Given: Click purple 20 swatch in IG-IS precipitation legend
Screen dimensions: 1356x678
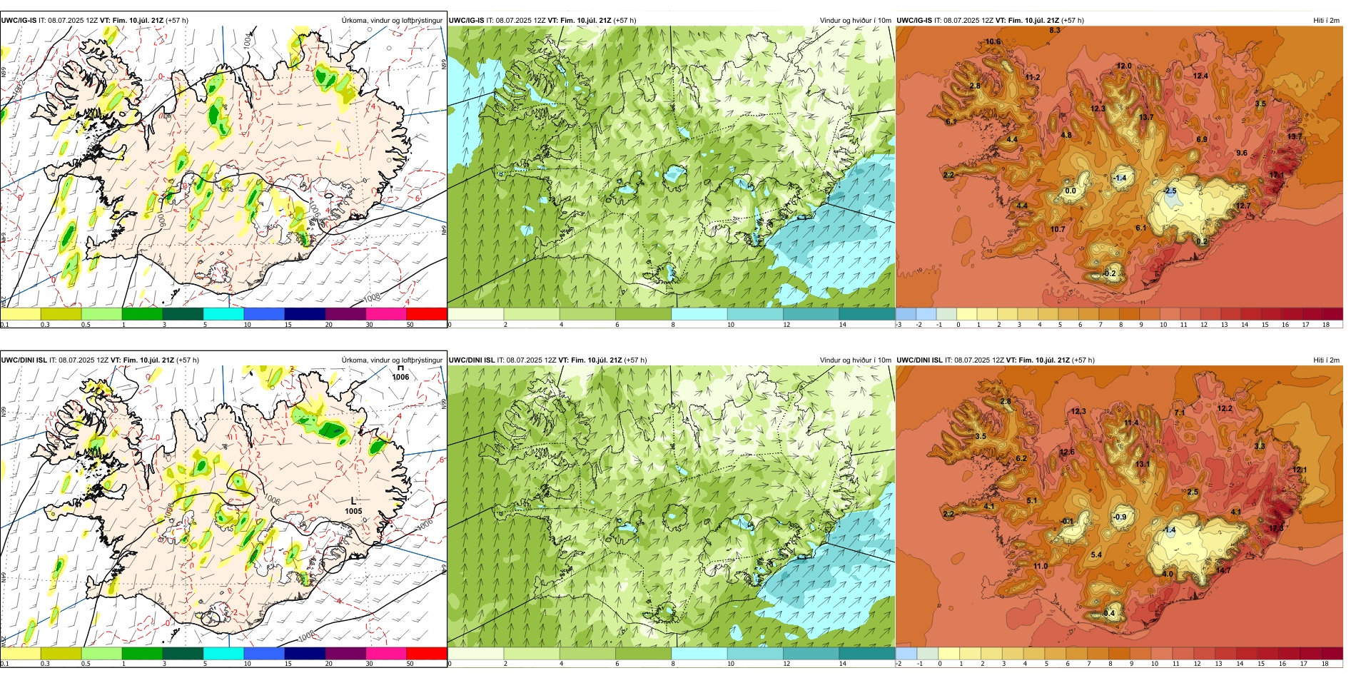Looking at the screenshot, I should coord(345,313).
